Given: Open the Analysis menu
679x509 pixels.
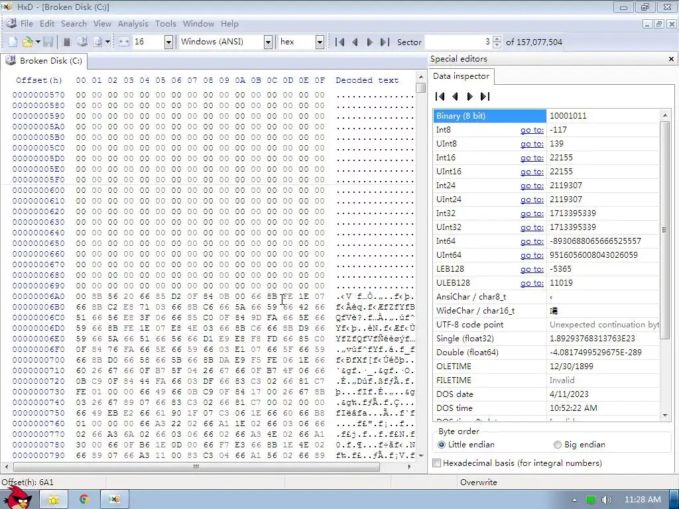Looking at the screenshot, I should coord(133,24).
